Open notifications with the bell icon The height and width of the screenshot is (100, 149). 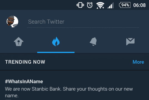click(93, 41)
